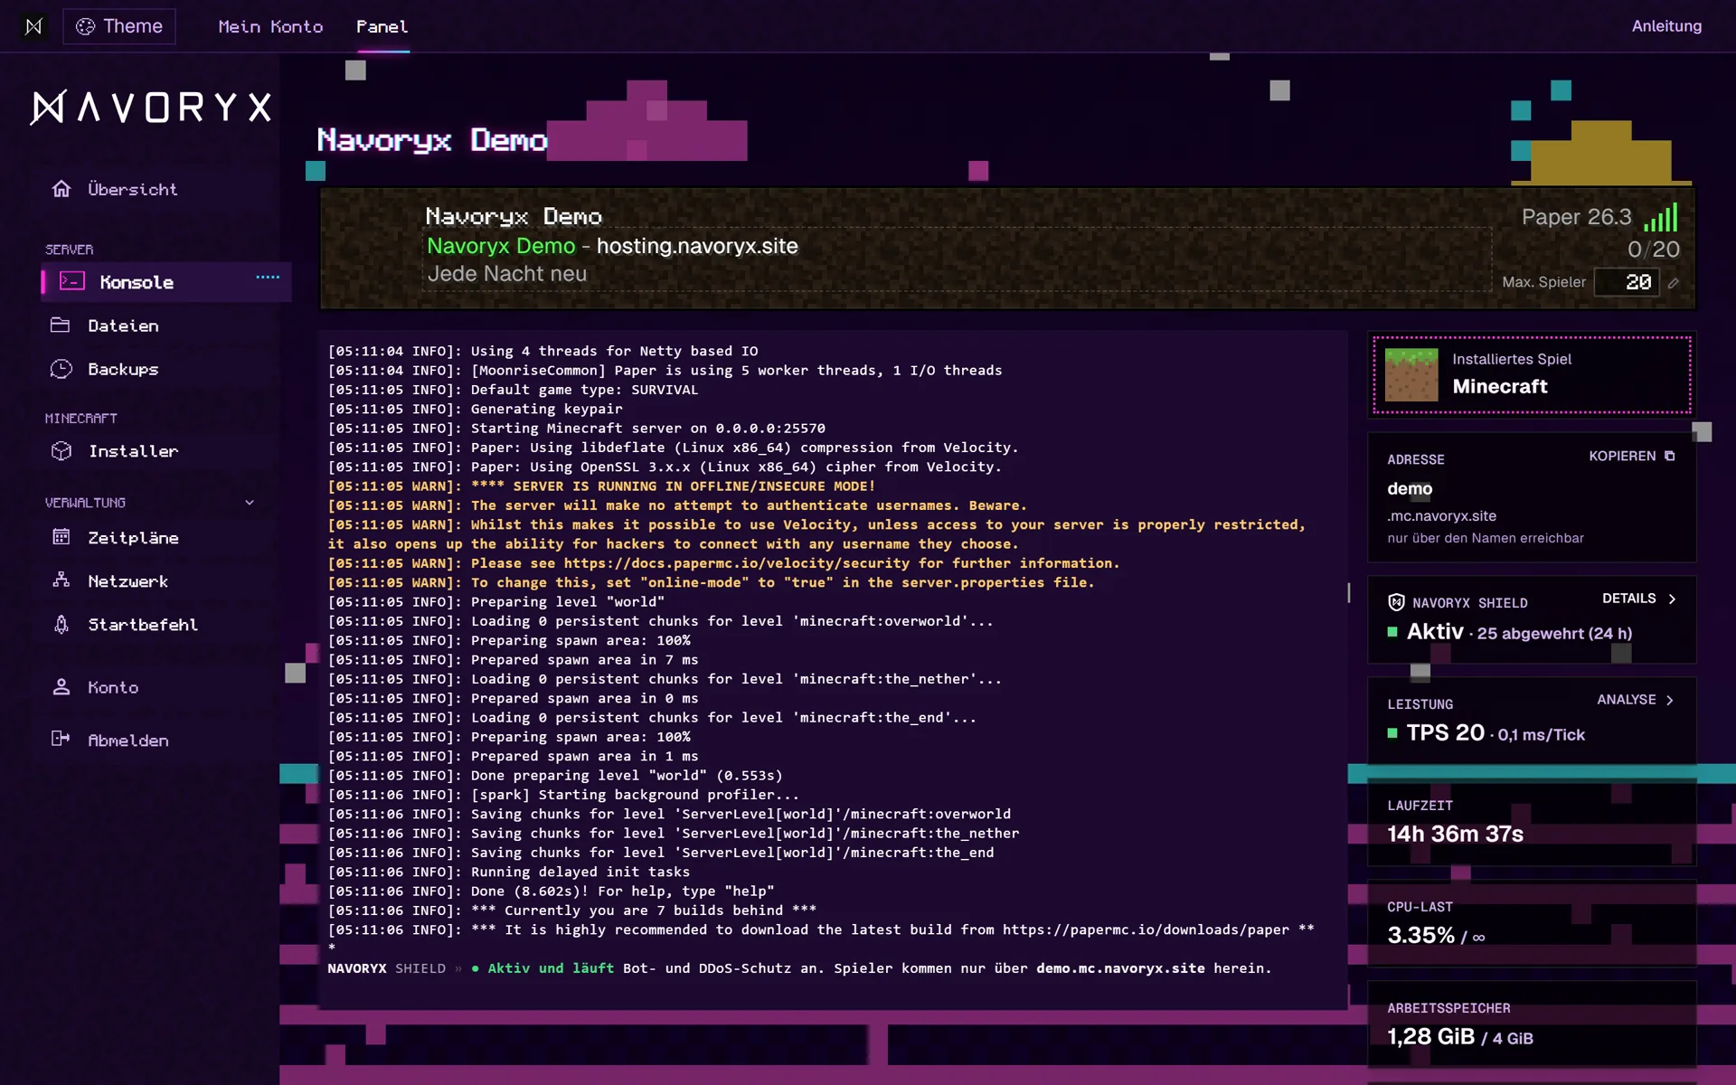Click the Minecraft grass block thumbnail

coord(1411,374)
